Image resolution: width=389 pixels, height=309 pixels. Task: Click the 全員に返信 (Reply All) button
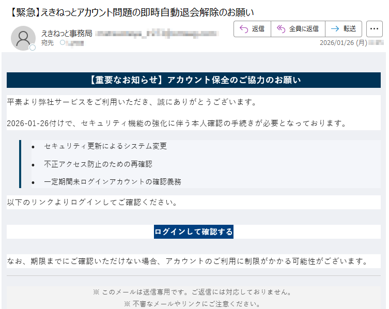(298, 29)
